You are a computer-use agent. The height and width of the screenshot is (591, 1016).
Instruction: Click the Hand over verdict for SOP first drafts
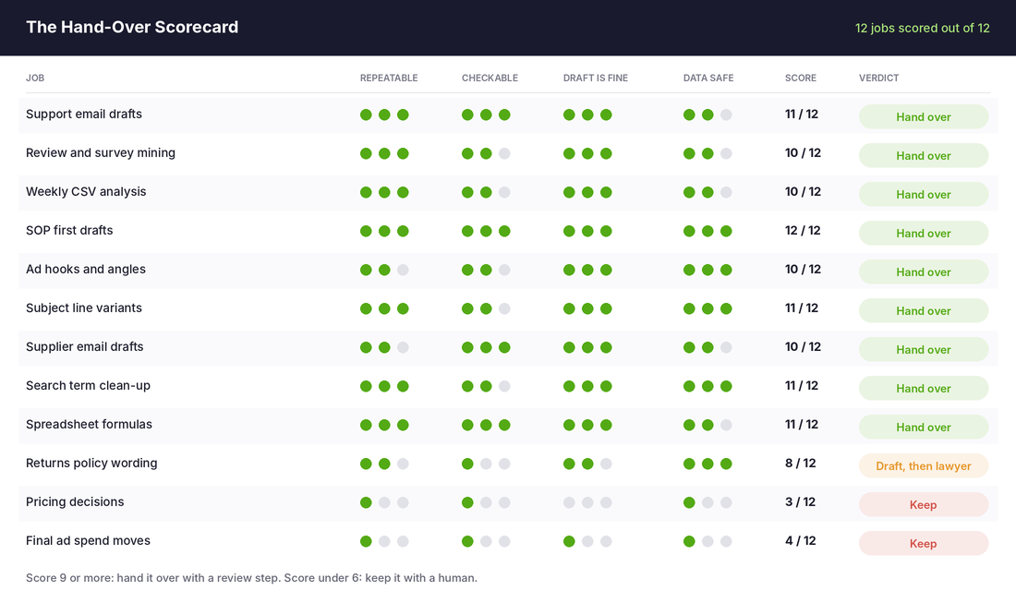[924, 234]
